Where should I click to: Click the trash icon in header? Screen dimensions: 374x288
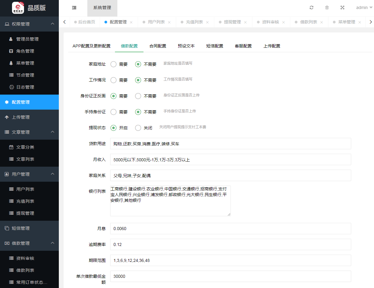tap(327, 8)
